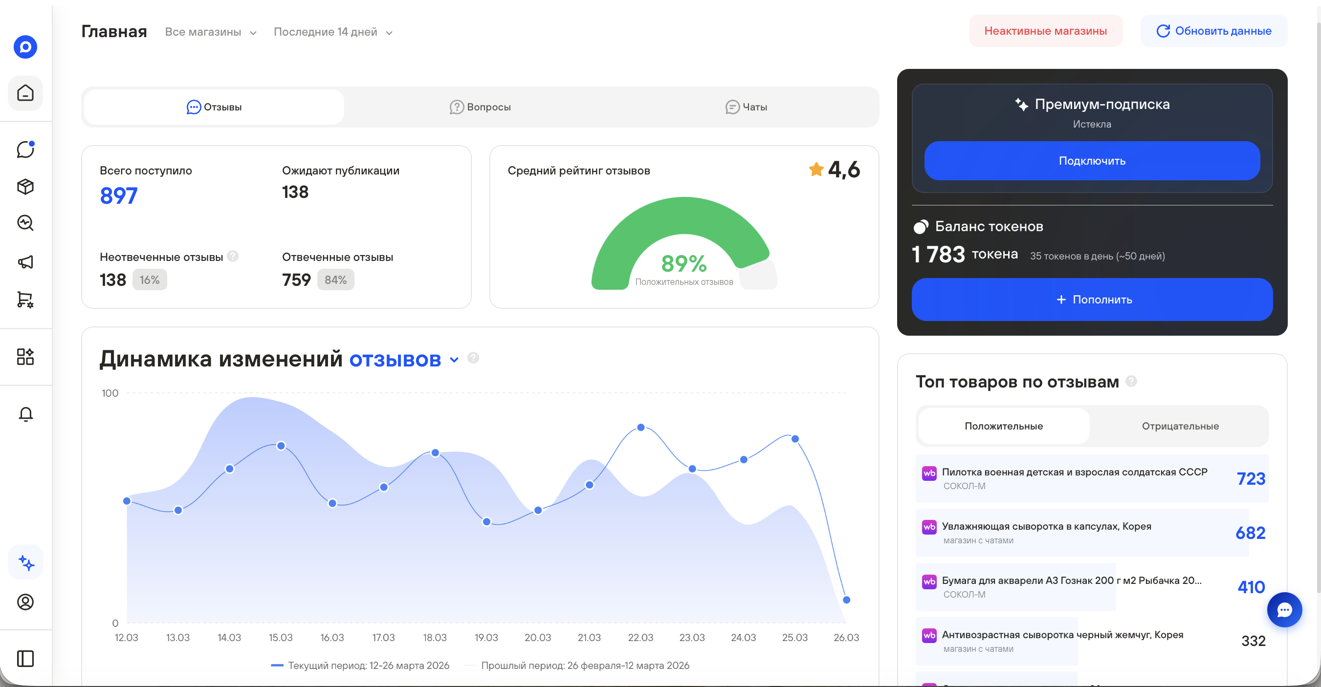Toggle Прошлый период legend series

click(584, 666)
